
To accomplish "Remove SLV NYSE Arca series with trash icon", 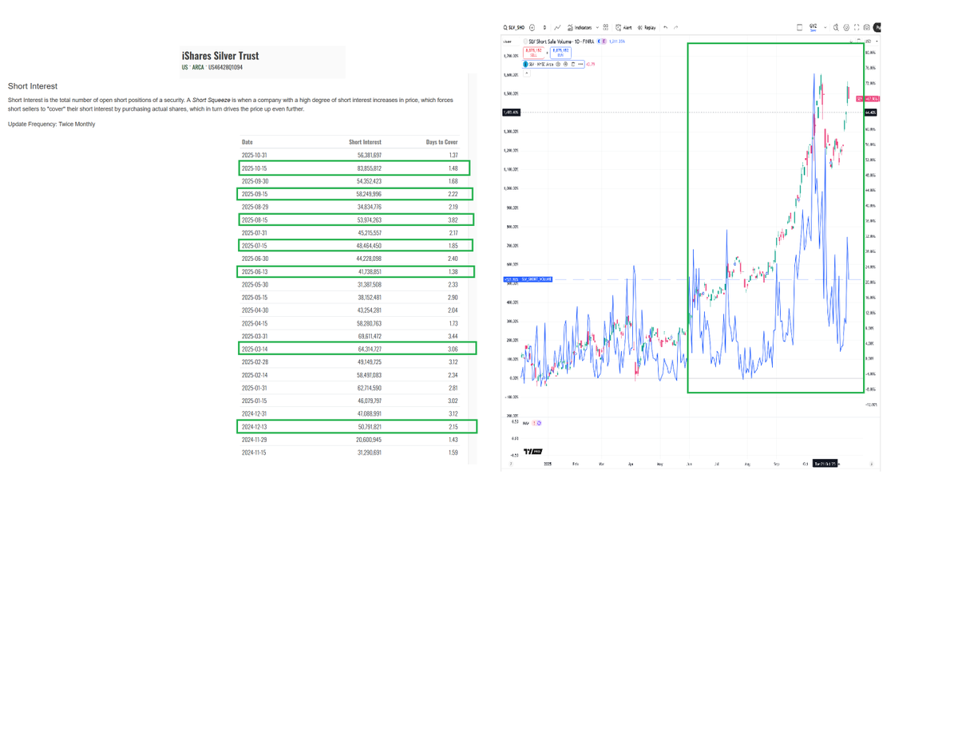I will click(572, 64).
